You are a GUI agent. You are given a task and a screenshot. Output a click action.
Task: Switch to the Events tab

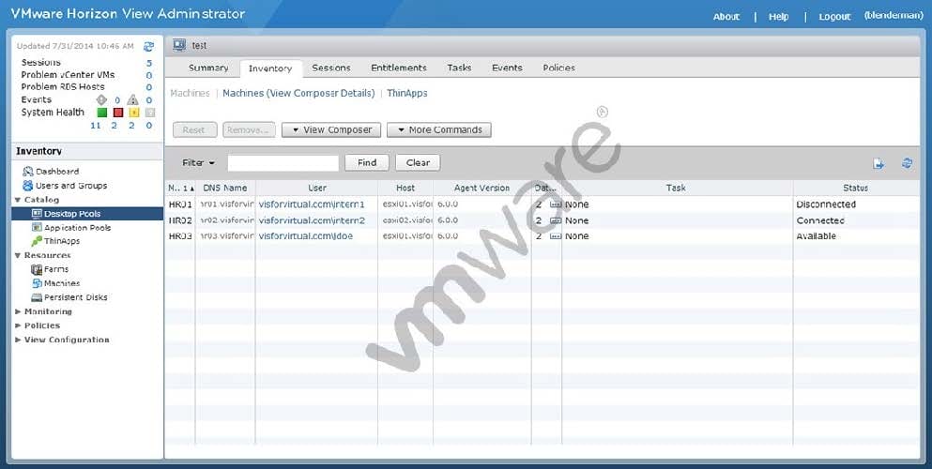507,68
